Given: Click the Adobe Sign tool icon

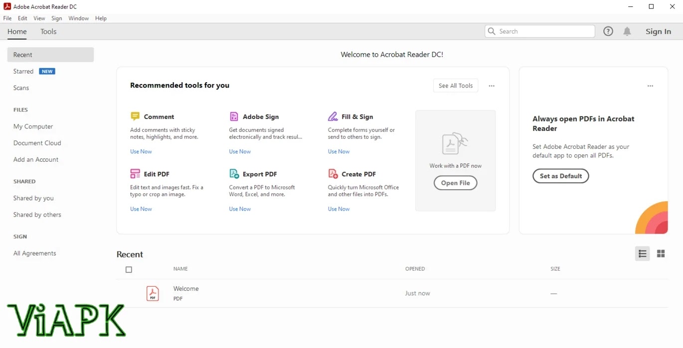Looking at the screenshot, I should pyautogui.click(x=234, y=116).
